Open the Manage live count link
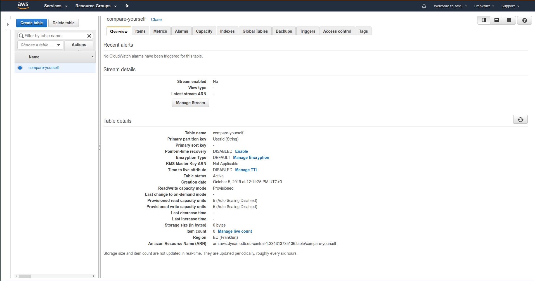This screenshot has width=535, height=281. tap(235, 231)
